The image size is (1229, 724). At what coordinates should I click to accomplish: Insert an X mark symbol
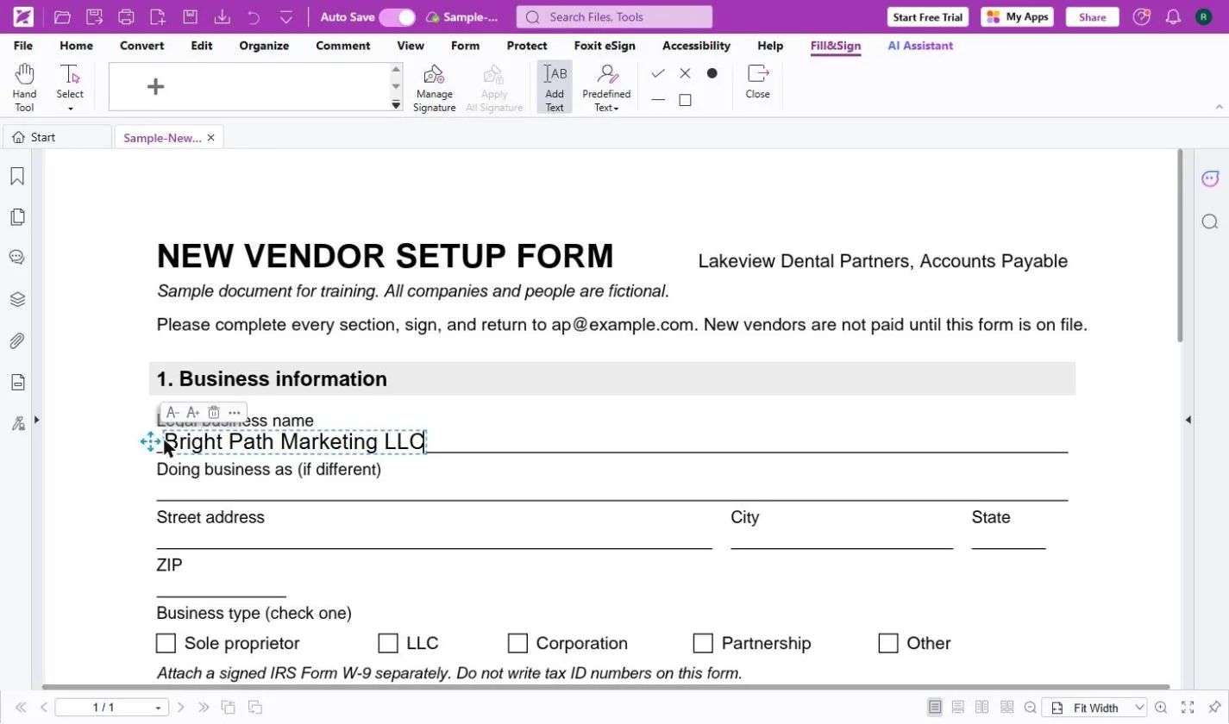pyautogui.click(x=685, y=73)
